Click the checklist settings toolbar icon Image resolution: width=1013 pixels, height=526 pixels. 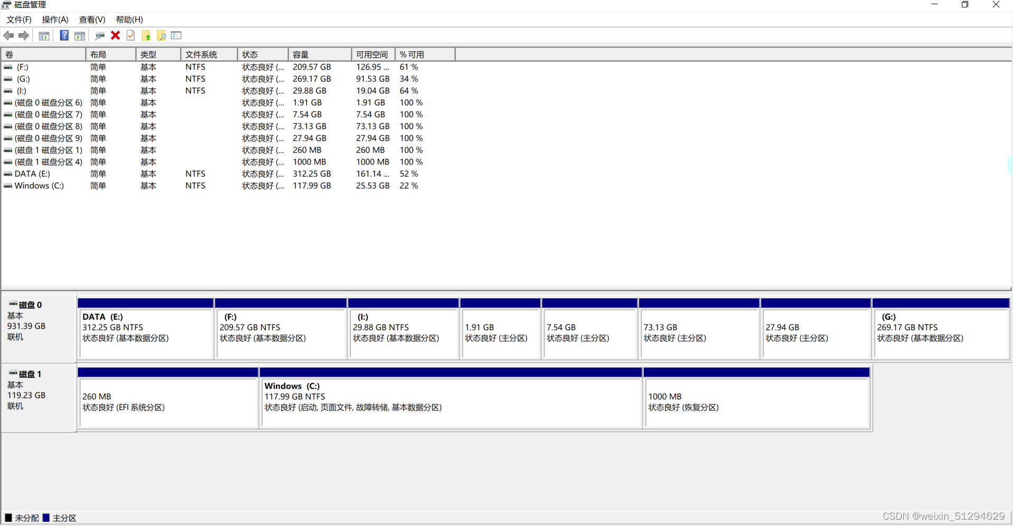coord(177,35)
